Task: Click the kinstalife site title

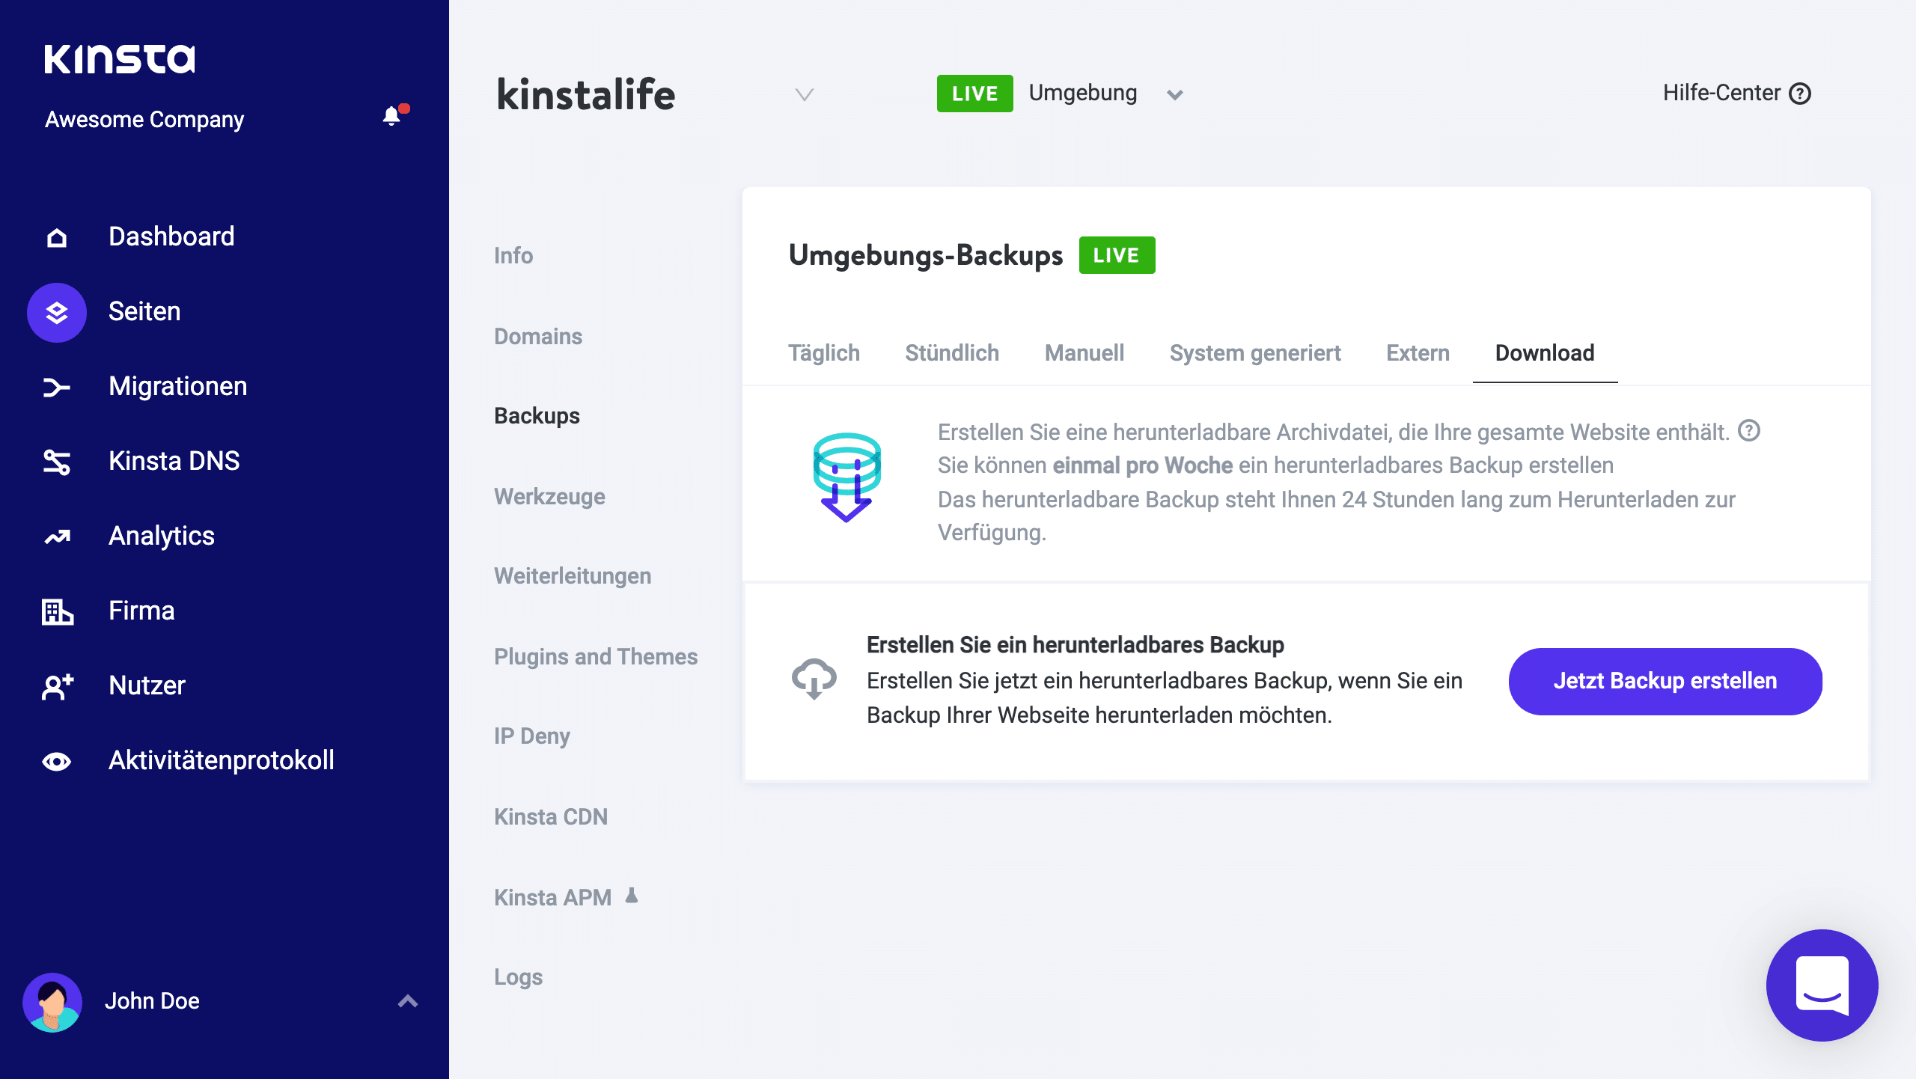Action: [x=586, y=95]
